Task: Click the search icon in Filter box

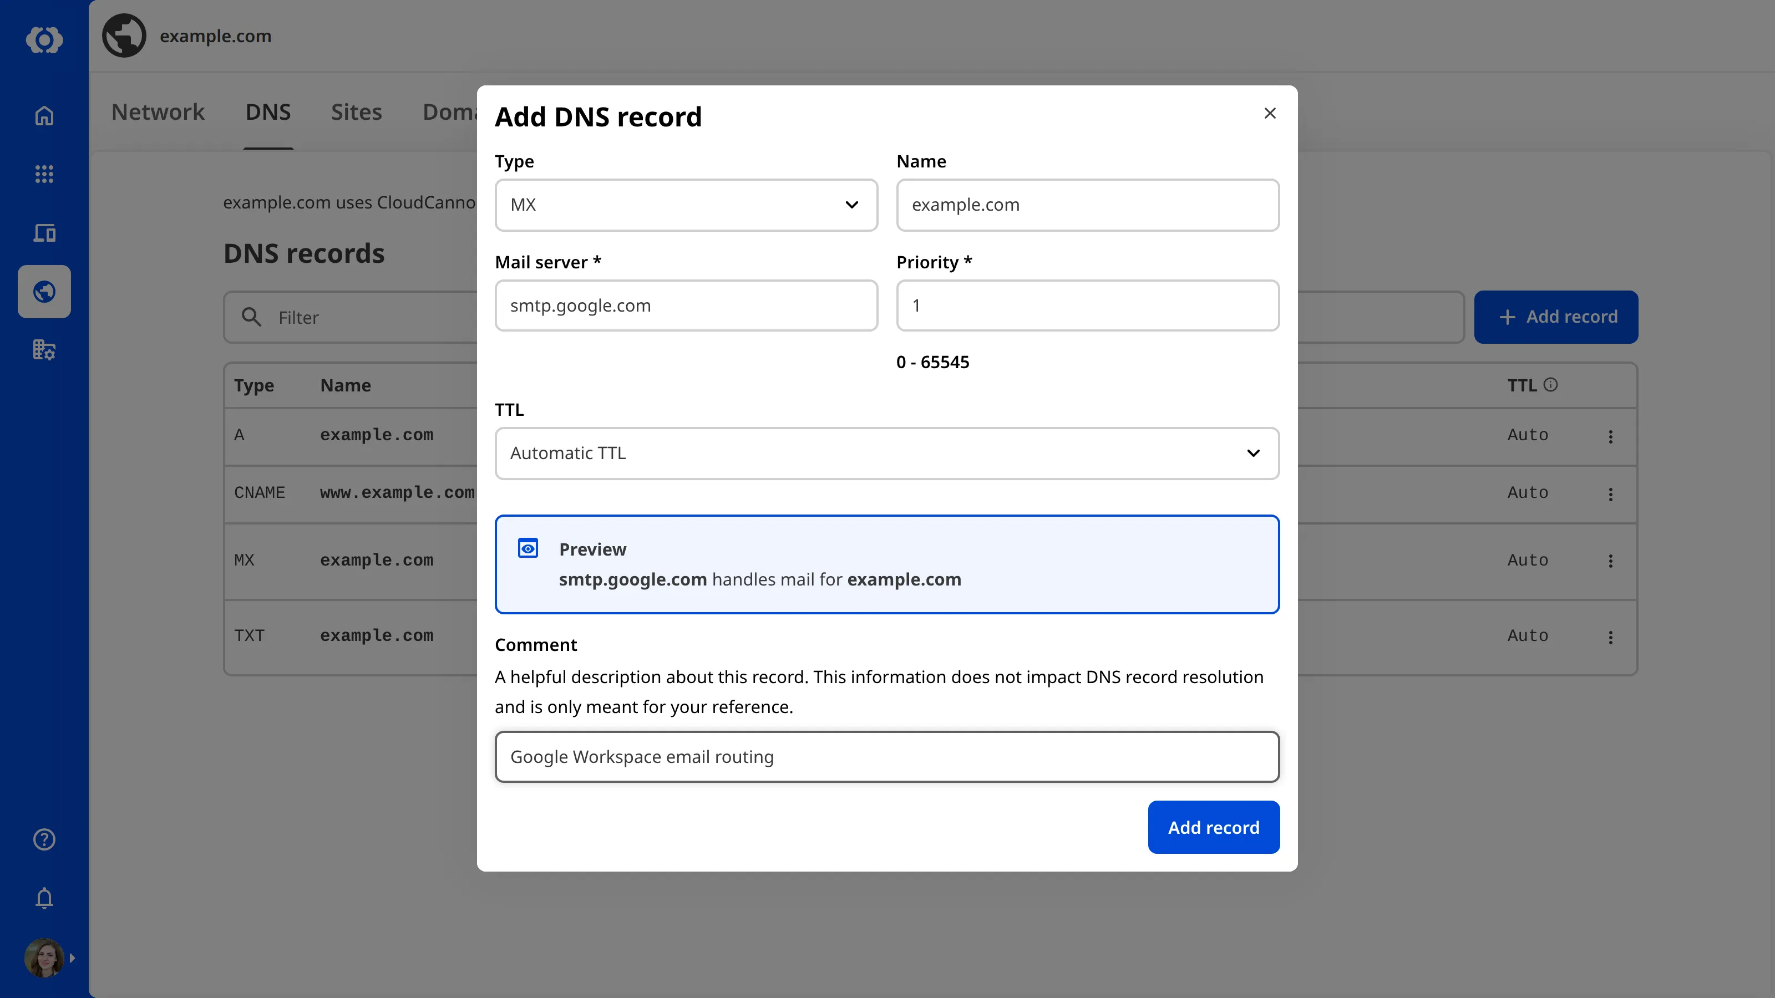Action: tap(251, 317)
